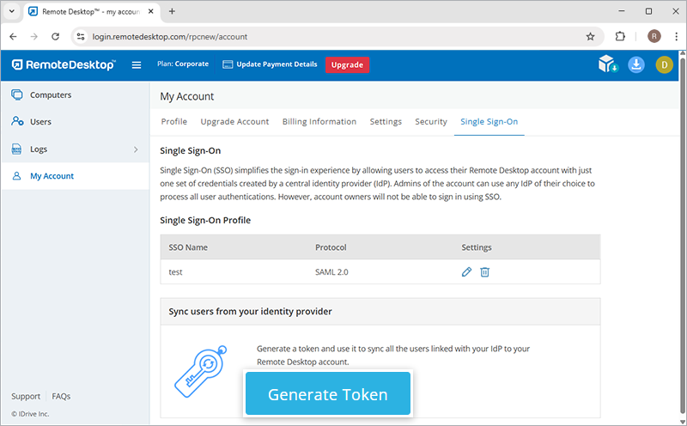Reload the page in browser
The width and height of the screenshot is (687, 426).
coord(56,37)
